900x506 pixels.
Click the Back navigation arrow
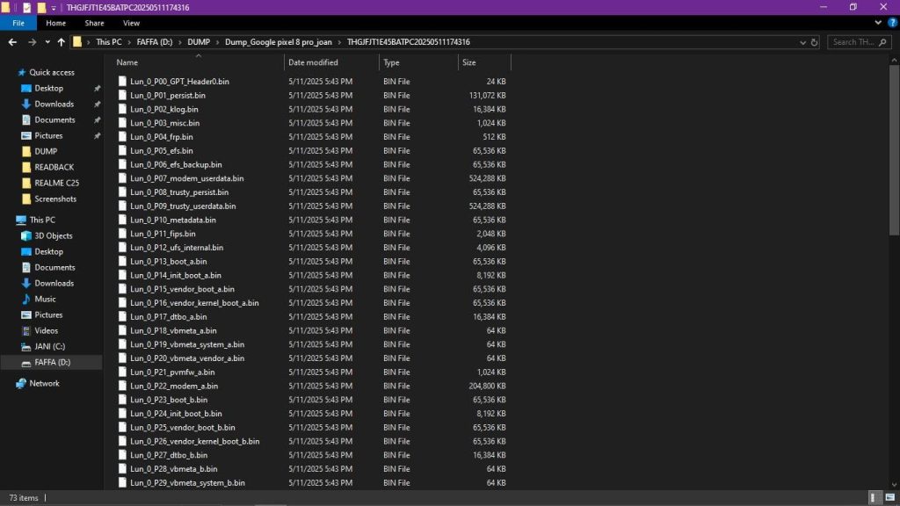coord(12,41)
